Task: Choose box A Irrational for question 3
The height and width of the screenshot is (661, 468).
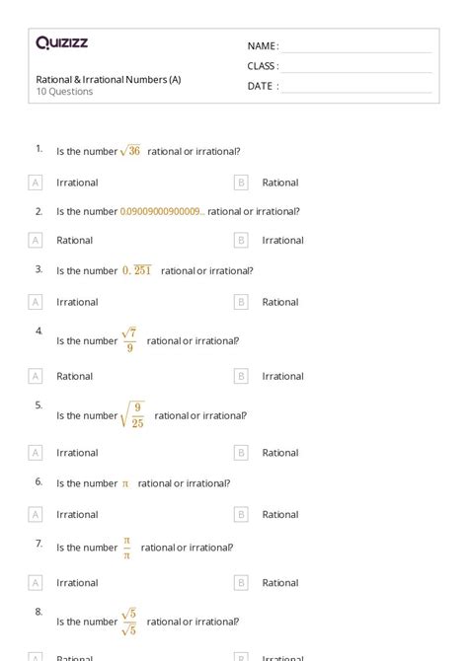Action: pyautogui.click(x=35, y=302)
